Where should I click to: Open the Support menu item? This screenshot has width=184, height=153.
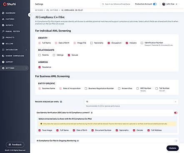click(x=10, y=62)
